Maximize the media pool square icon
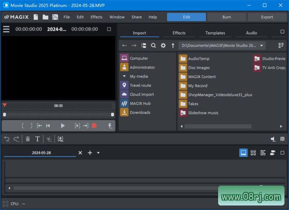 click(x=282, y=32)
